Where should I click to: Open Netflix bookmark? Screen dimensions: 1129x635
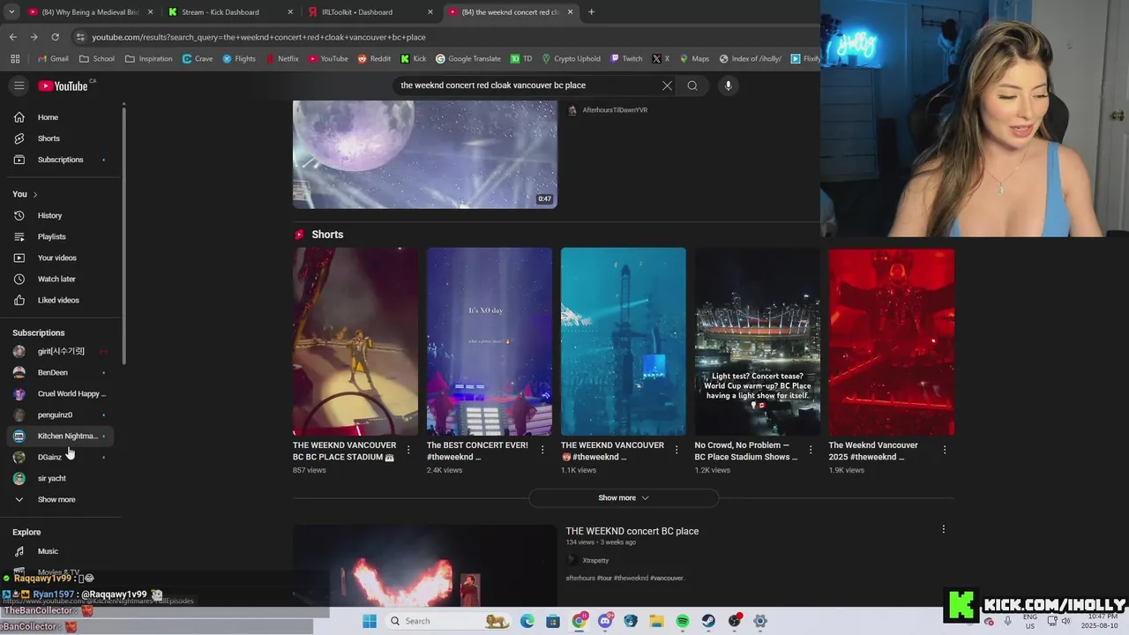(281, 59)
